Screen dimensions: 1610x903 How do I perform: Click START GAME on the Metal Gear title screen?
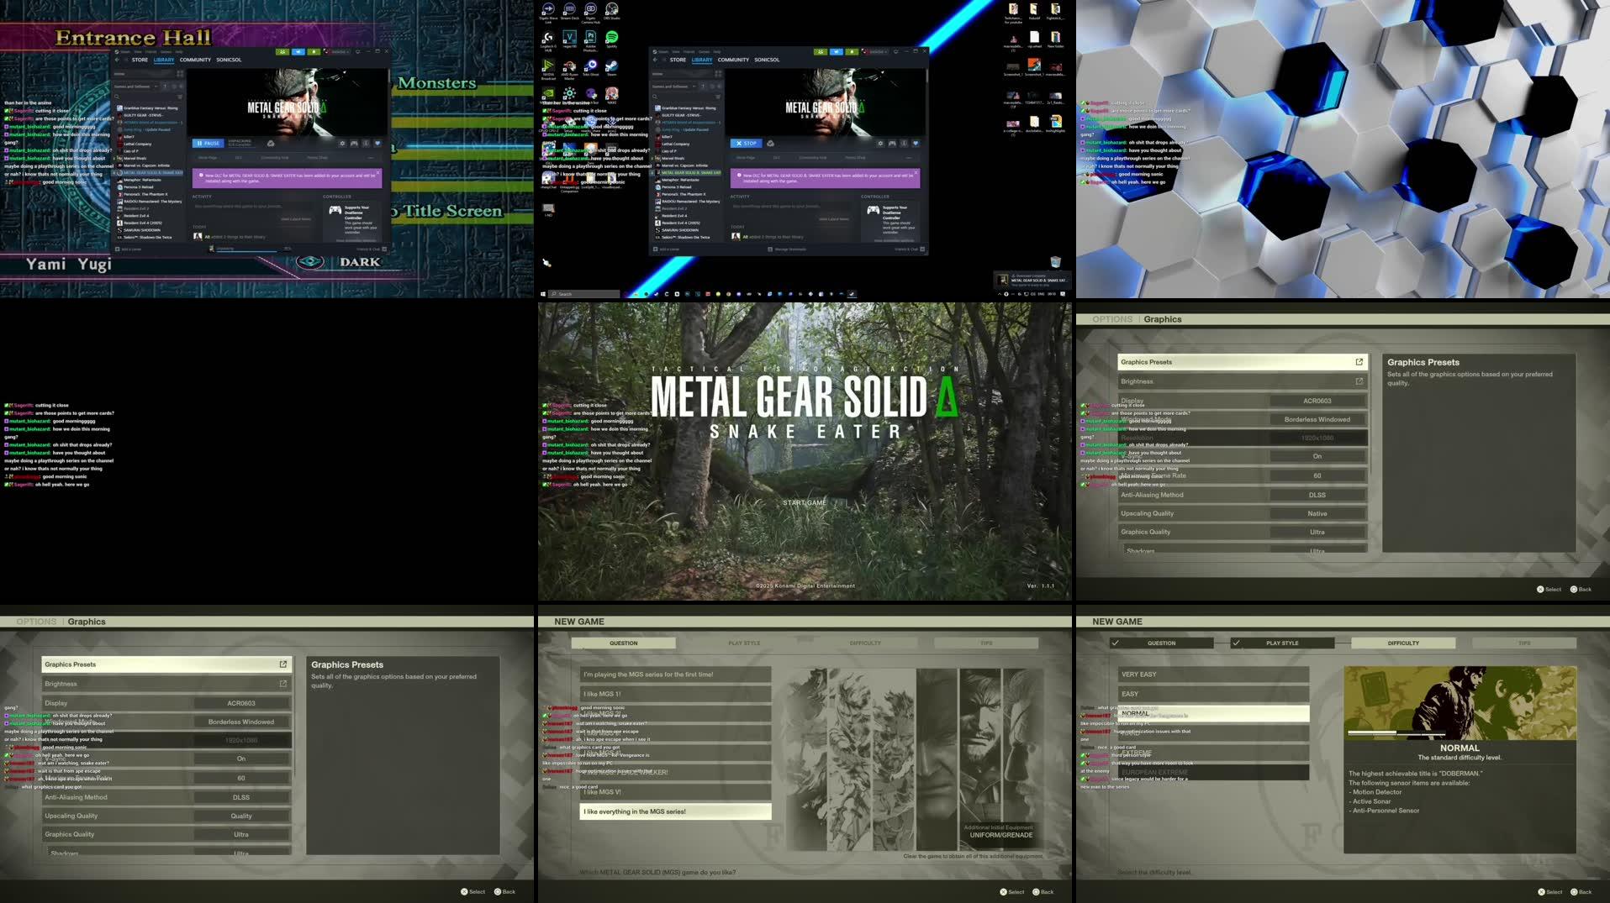tap(805, 502)
